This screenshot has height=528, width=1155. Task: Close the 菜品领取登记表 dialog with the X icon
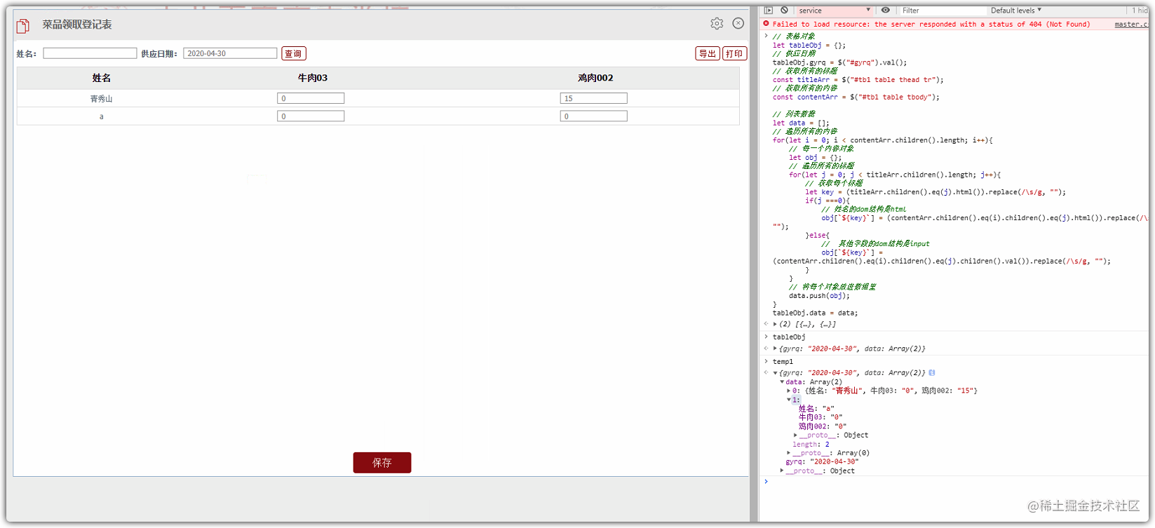[x=738, y=23]
